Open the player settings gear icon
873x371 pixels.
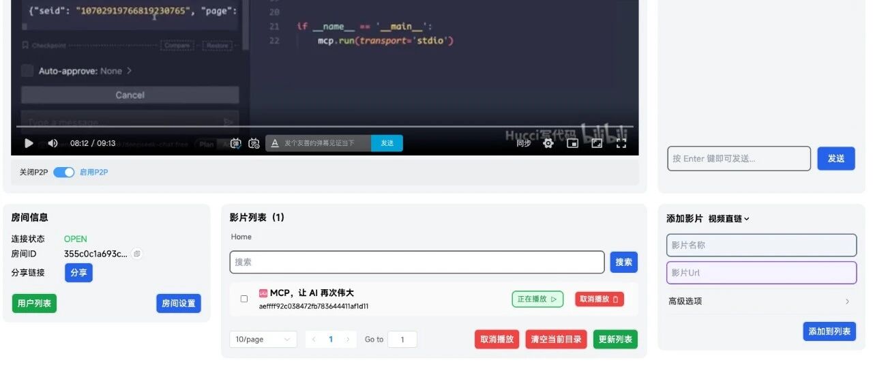pyautogui.click(x=548, y=143)
